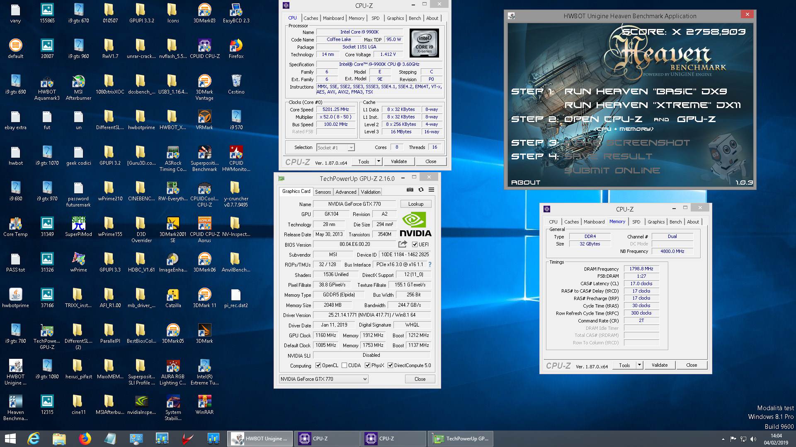Expand Tools arrow in CPU-Z CPU window
Screen dimensions: 796x447
pyautogui.click(x=379, y=161)
